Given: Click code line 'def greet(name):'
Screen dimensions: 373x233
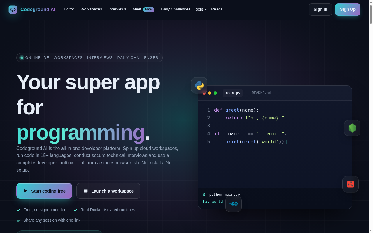Looking at the screenshot, I should (x=236, y=110).
